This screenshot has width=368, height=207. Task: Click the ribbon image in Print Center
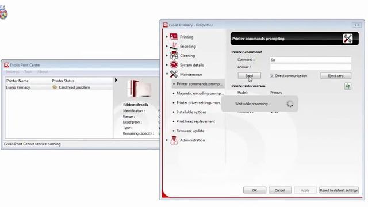(139, 89)
